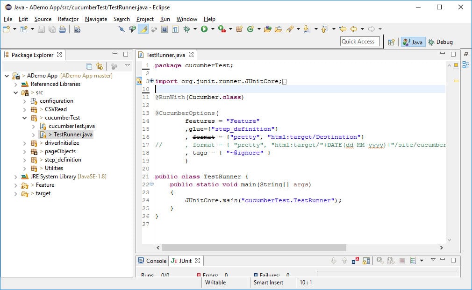The image size is (472, 290).
Task: Open dropdown next to Back navigation arrow
Action: coord(362,29)
